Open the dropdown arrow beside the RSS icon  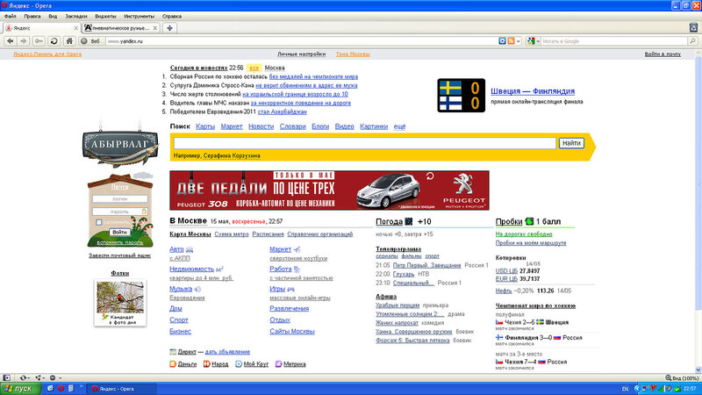pyautogui.click(x=519, y=41)
